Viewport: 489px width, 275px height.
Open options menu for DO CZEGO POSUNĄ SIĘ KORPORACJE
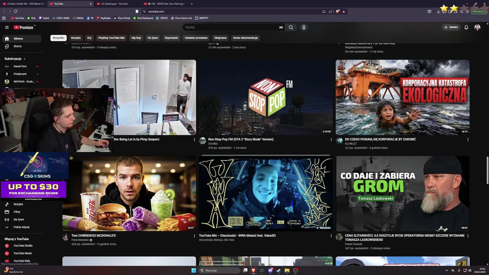coord(468,140)
